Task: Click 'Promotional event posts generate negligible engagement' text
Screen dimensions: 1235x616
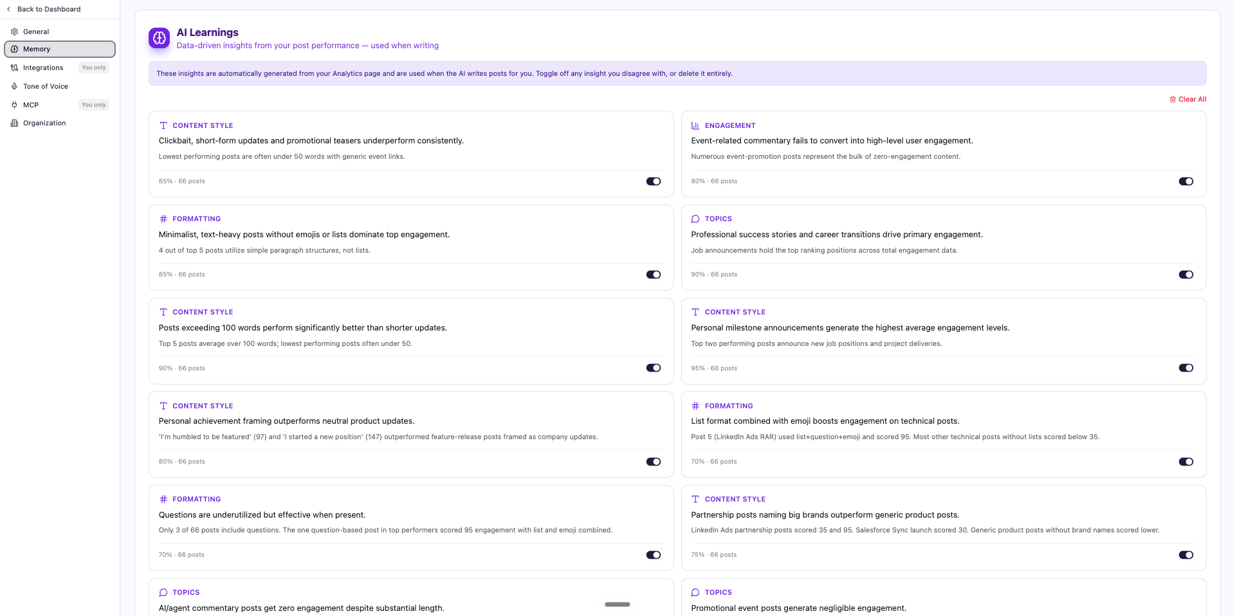Action: pyautogui.click(x=798, y=608)
